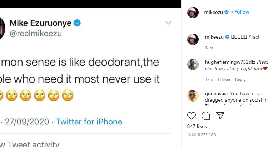Open the 847 likes list

(x=197, y=126)
